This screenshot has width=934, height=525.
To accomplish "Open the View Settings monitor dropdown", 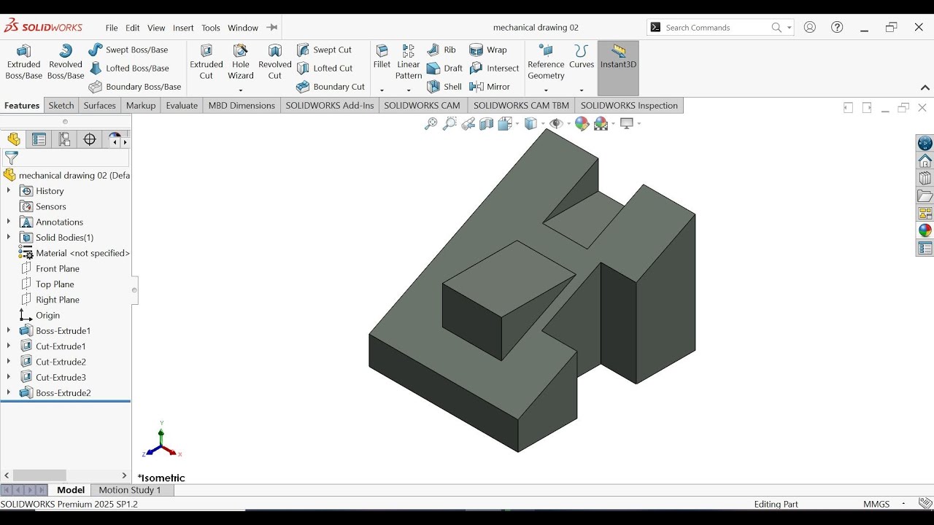I will 630,124.
